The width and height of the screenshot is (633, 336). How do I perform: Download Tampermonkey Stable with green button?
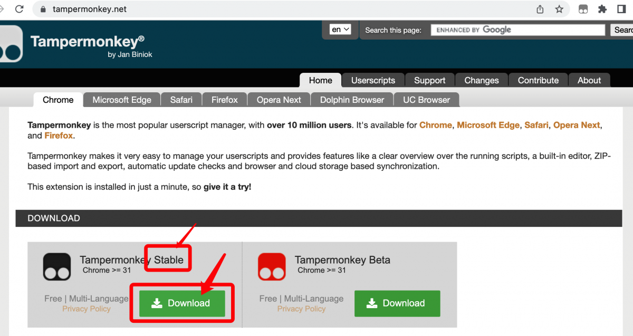[182, 303]
